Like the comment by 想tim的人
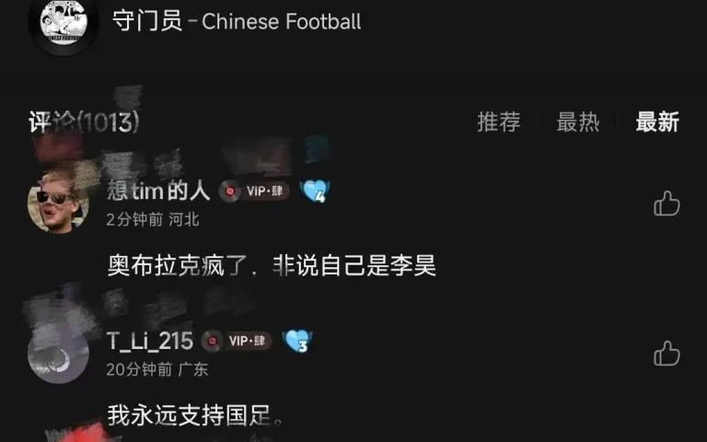 coord(666,204)
